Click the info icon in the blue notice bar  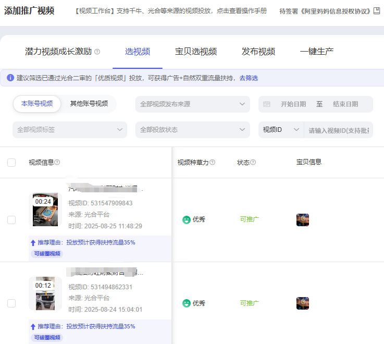click(x=10, y=78)
